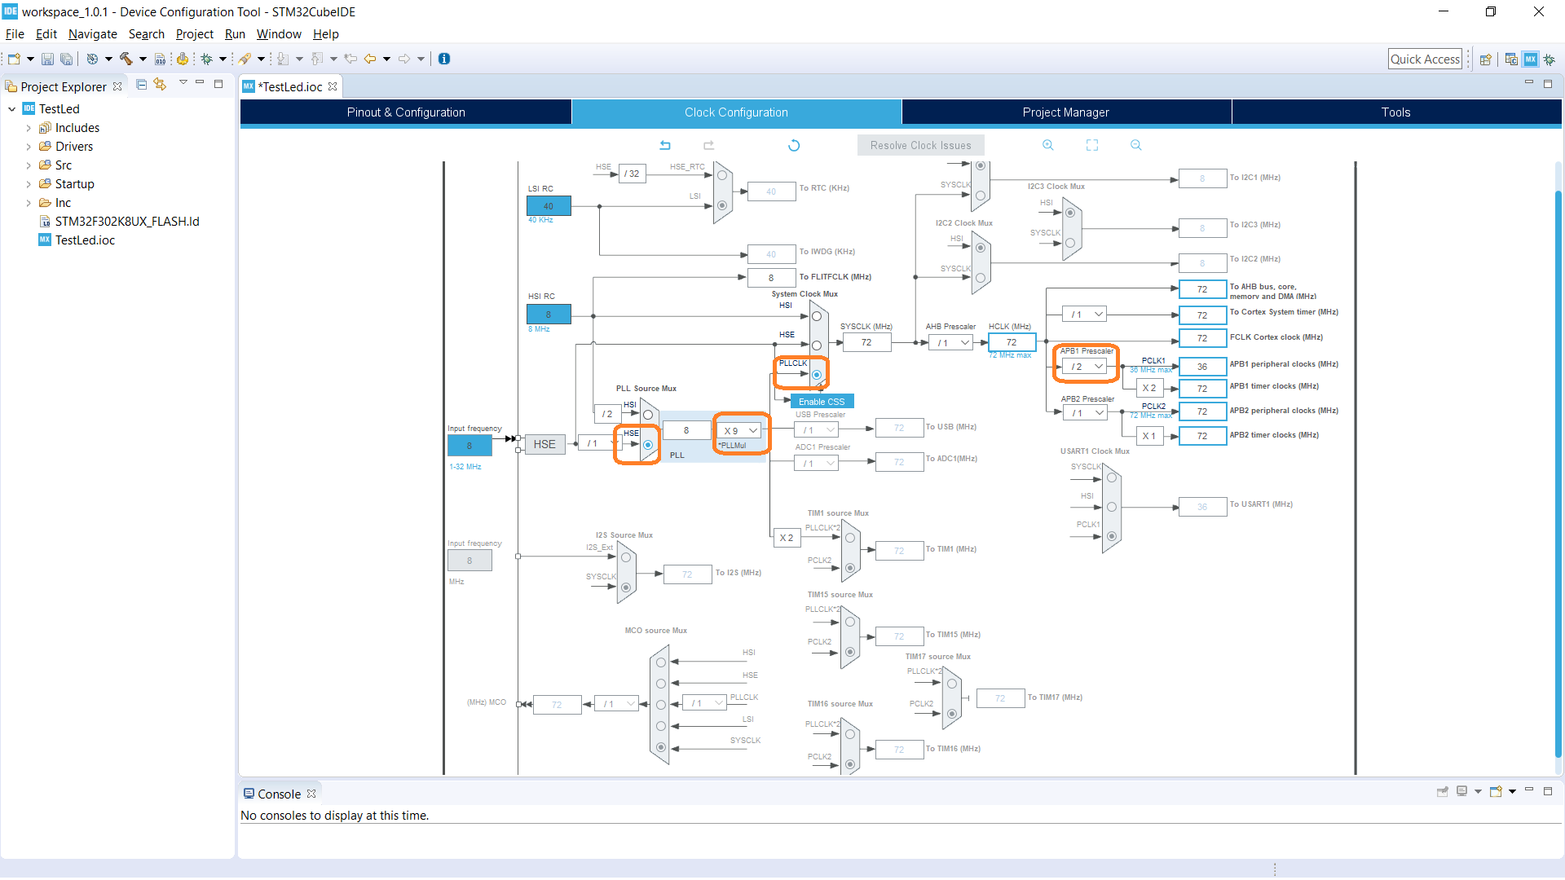Click Enable CSS button
This screenshot has height=880, width=1565.
coord(822,402)
